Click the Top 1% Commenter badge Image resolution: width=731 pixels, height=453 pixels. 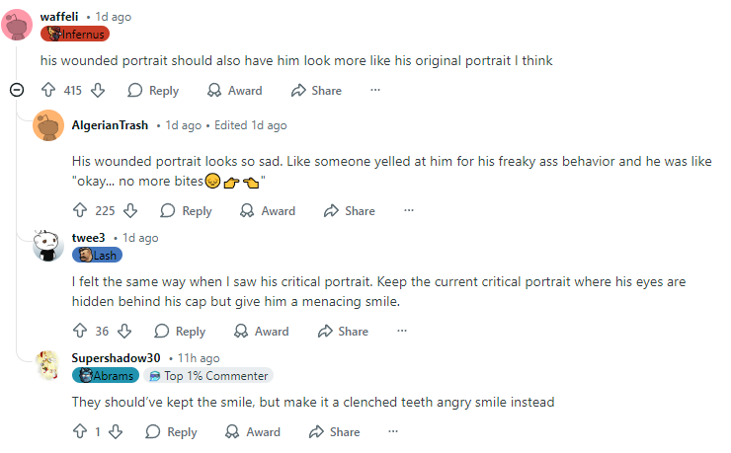(x=207, y=376)
